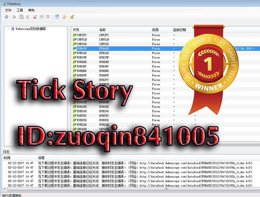260x197 pixels.
Task: Click the greyed-out table grid toolbar icon
Action: click(48, 17)
